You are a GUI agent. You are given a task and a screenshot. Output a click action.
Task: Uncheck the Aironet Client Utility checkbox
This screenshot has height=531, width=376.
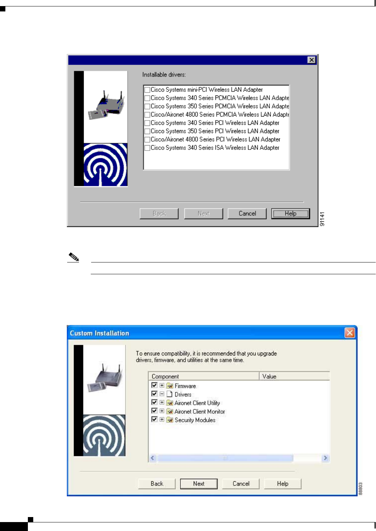click(x=154, y=403)
